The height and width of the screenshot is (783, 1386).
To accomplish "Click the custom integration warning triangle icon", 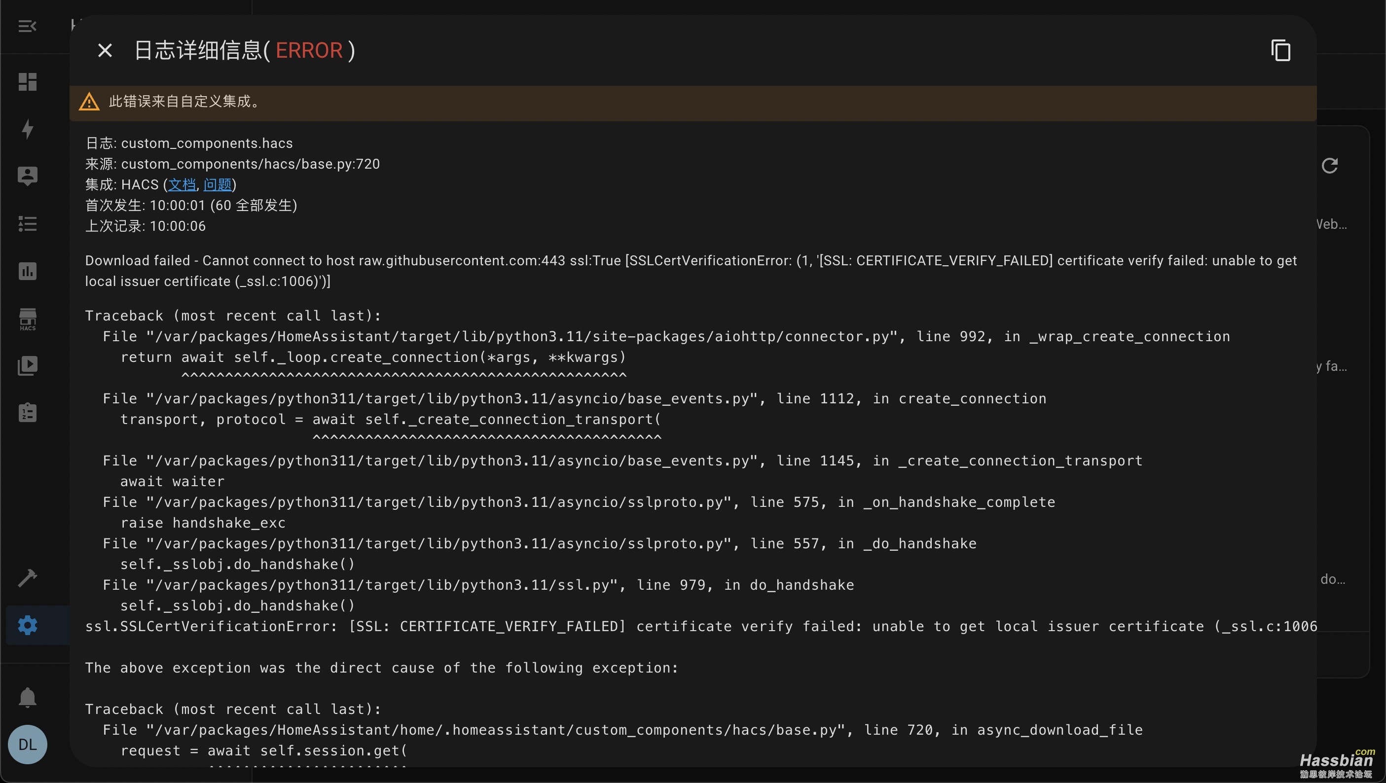I will click(89, 102).
